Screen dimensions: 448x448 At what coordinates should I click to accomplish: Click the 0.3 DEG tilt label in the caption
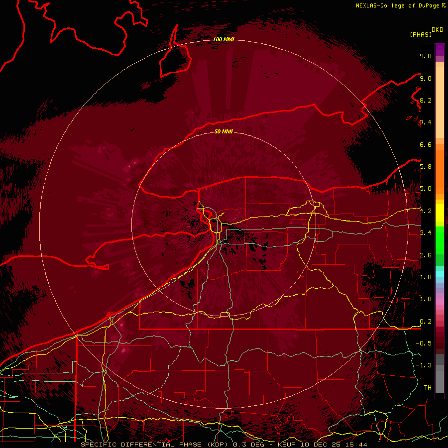point(248,445)
